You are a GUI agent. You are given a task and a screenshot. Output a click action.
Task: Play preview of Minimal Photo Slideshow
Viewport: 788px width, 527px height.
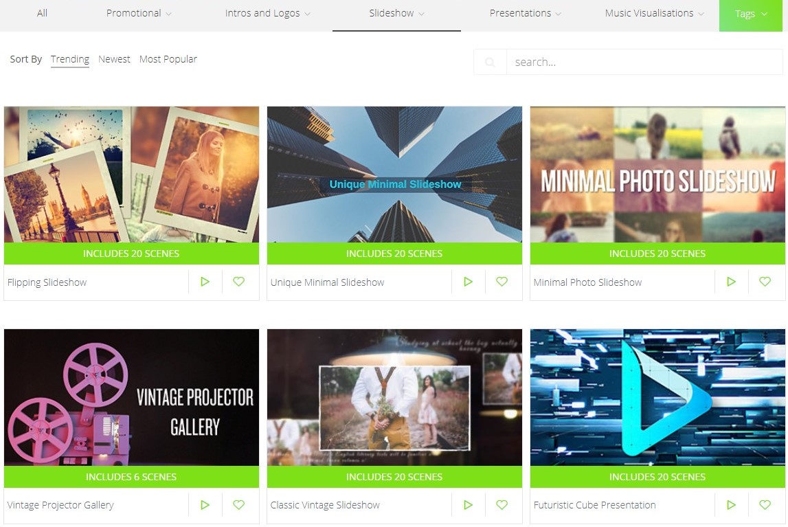(x=731, y=282)
